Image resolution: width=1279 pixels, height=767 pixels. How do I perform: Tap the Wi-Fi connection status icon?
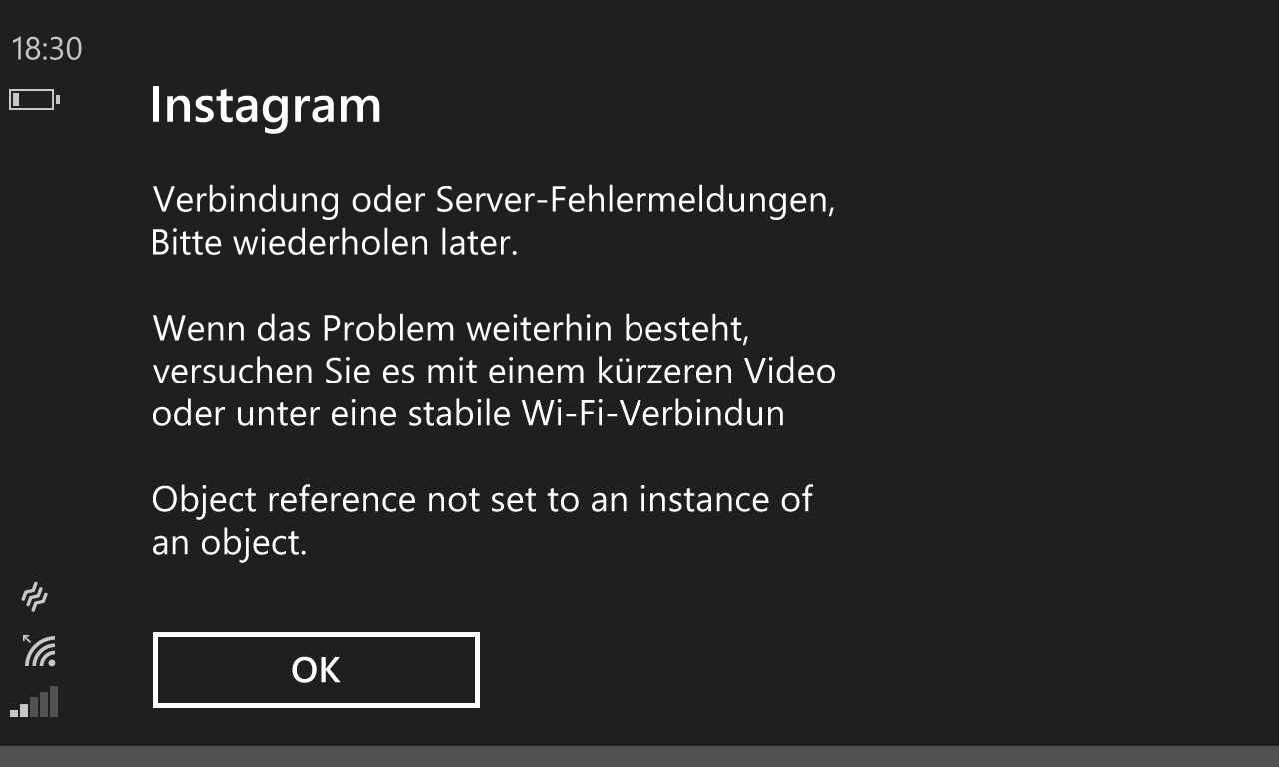pos(39,650)
